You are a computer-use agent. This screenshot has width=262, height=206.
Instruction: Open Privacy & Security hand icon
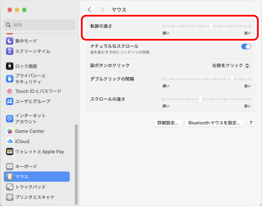(x=10, y=78)
